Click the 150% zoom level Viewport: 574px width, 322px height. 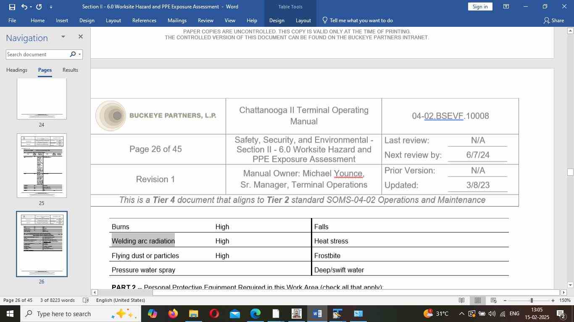(x=565, y=300)
